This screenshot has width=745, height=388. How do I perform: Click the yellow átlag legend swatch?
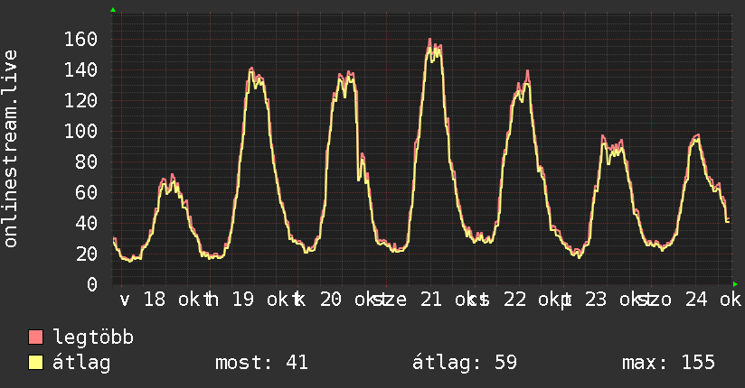pyautogui.click(x=35, y=363)
